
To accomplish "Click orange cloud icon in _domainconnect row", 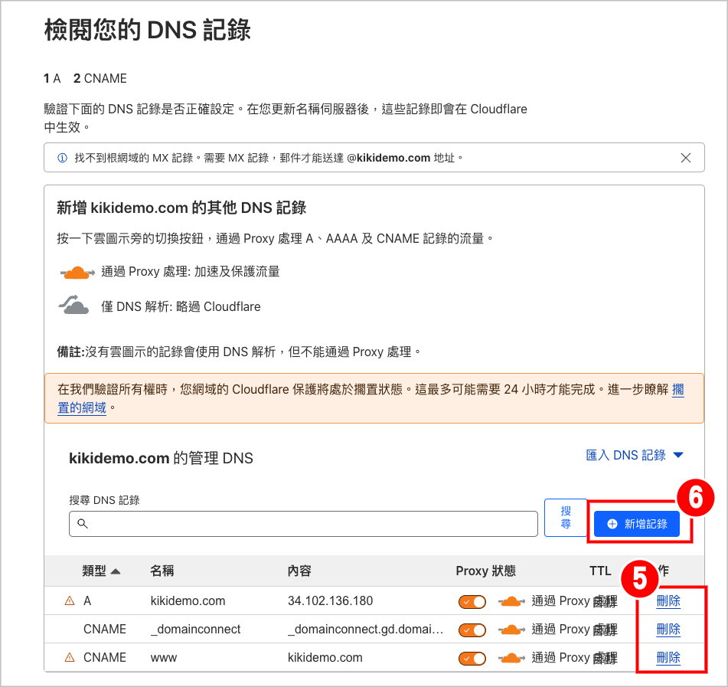I will [511, 630].
